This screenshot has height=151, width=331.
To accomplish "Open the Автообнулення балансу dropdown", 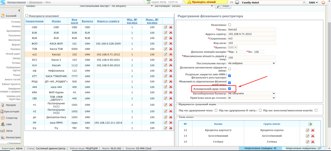I will coord(251,94).
